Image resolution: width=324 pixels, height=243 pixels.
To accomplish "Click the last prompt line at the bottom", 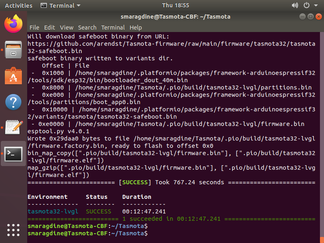I will click(x=87, y=233).
